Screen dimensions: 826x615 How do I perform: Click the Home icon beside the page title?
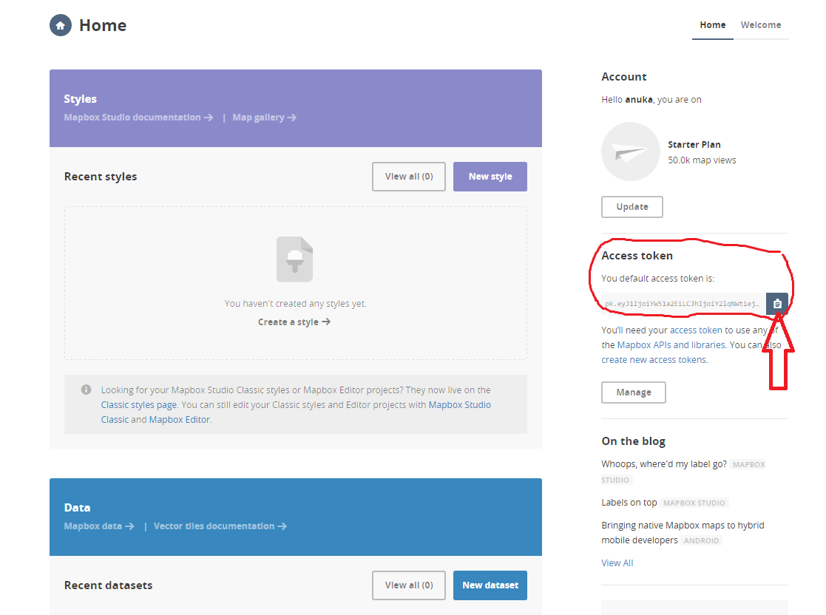pyautogui.click(x=60, y=25)
